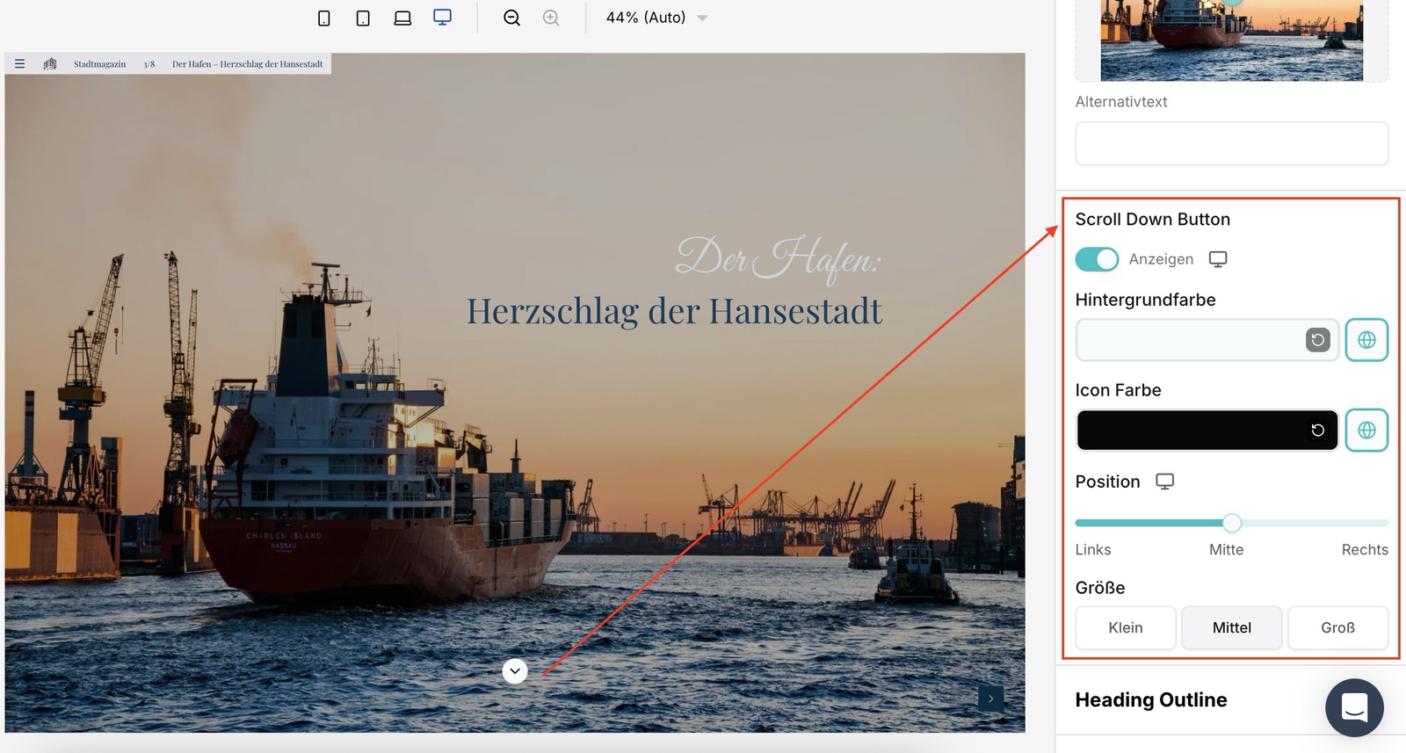Viewport: 1406px width, 753px height.
Task: Reset the Hintergrundfarbe color
Action: tap(1317, 340)
